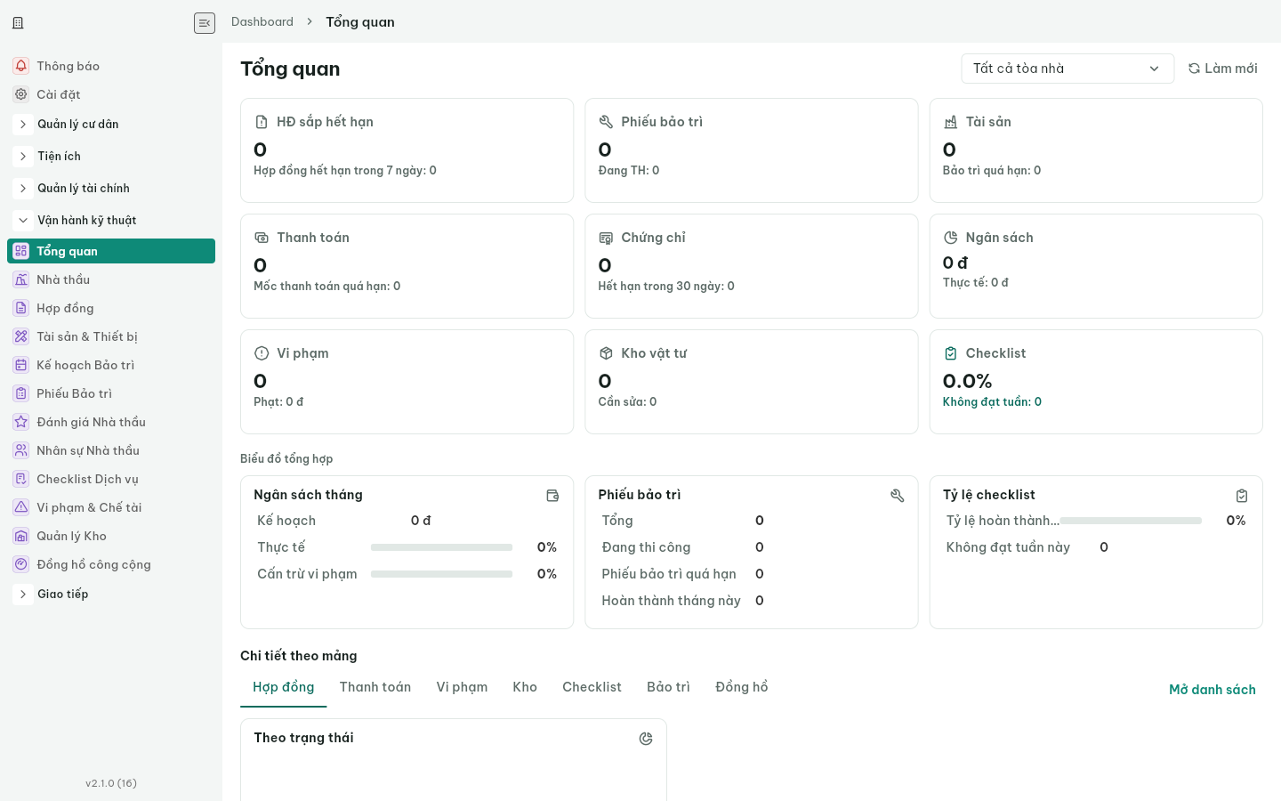Open the Mở danh sách link
This screenshot has height=801, width=1281.
tap(1213, 690)
